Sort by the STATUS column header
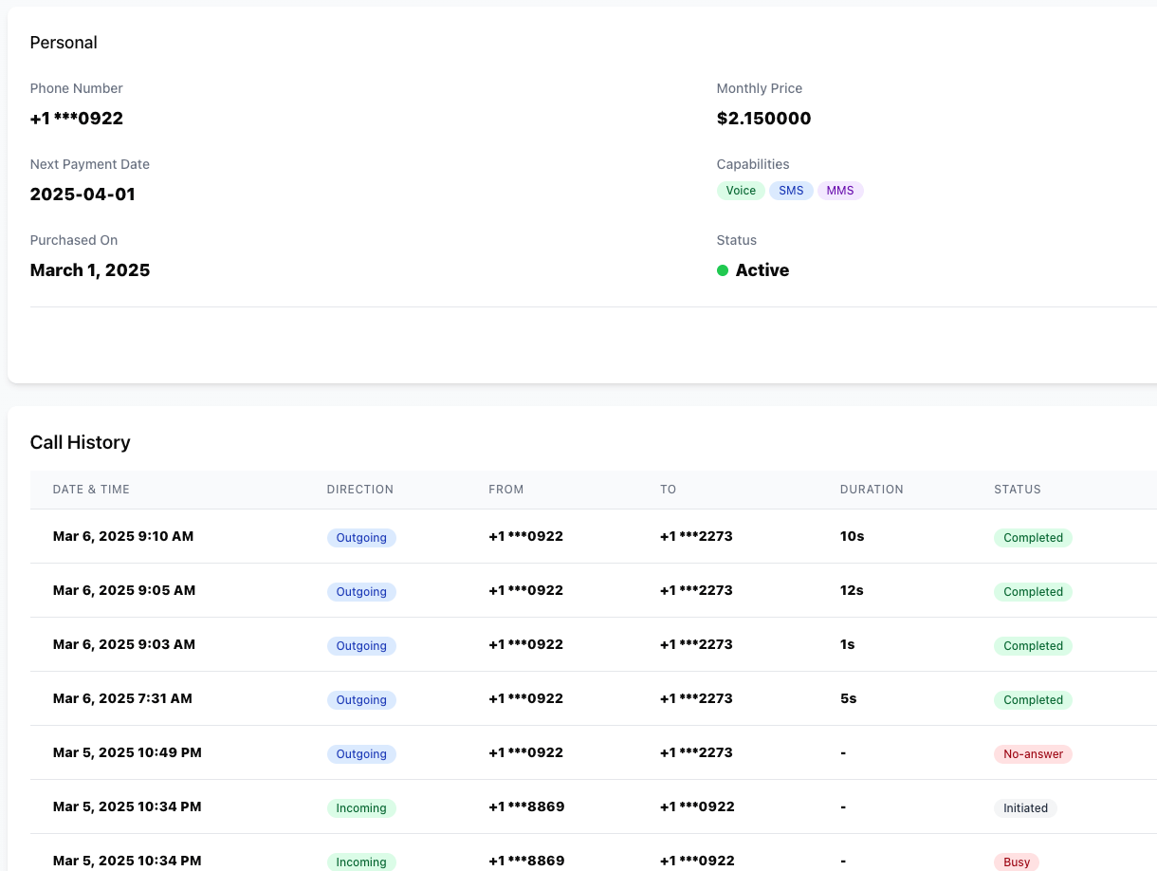This screenshot has width=1157, height=871. coord(1018,490)
